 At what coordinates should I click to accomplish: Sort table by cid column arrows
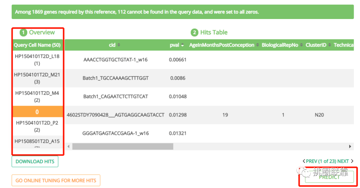tap(119, 45)
